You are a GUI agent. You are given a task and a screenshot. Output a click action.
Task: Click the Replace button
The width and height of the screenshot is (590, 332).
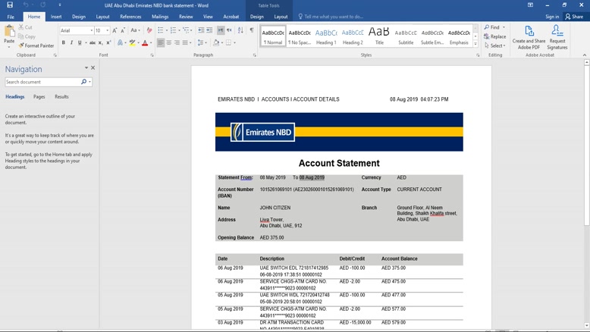(x=494, y=36)
